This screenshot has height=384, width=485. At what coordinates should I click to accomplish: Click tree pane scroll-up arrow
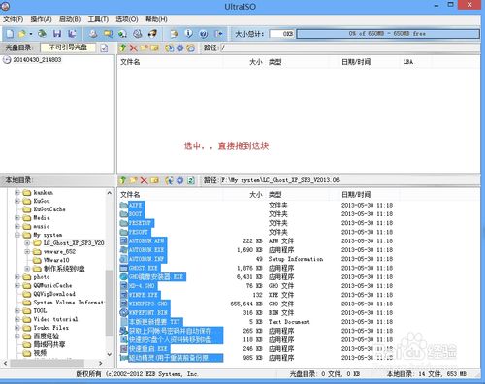pos(110,193)
